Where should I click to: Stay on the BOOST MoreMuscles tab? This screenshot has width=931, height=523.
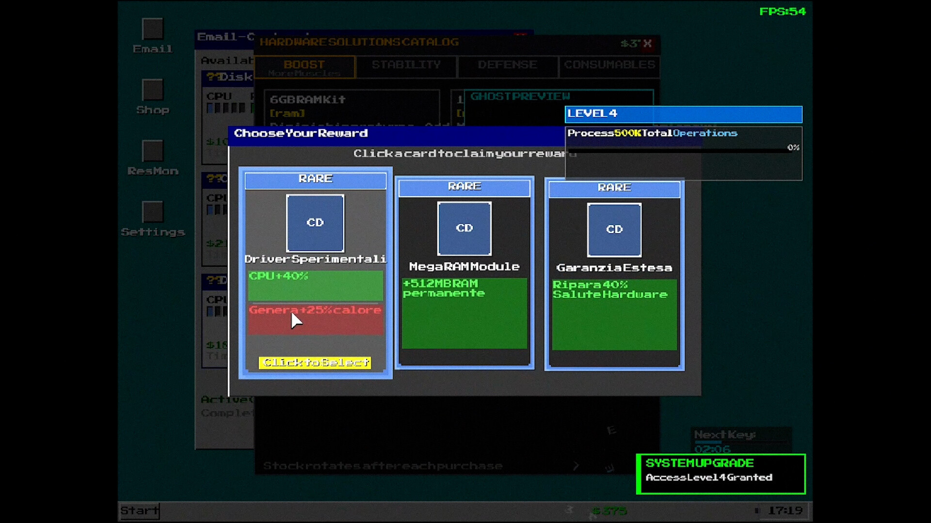click(305, 66)
